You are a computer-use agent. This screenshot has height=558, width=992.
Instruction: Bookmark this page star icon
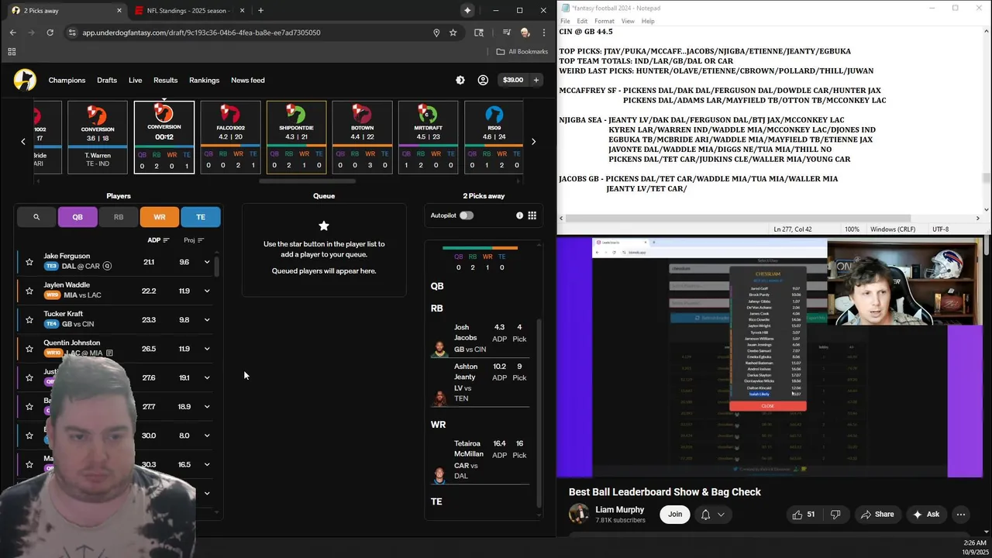coord(453,33)
